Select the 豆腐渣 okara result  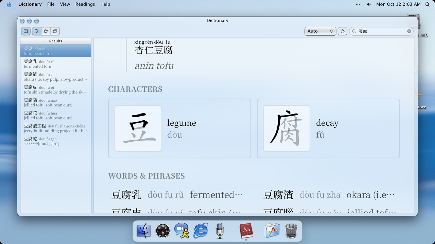point(56,77)
